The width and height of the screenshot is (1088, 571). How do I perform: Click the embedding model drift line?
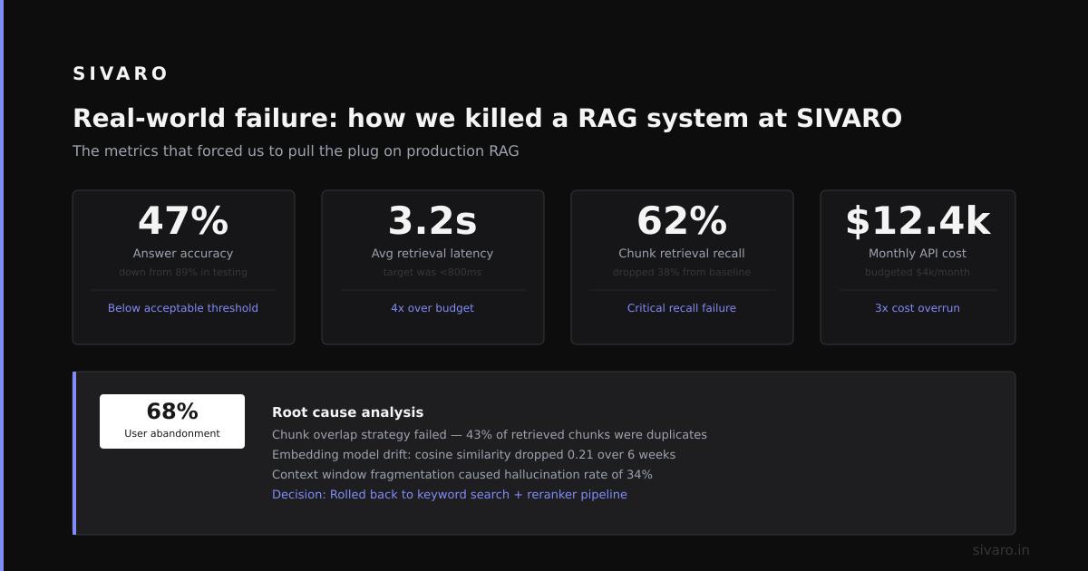tap(473, 455)
